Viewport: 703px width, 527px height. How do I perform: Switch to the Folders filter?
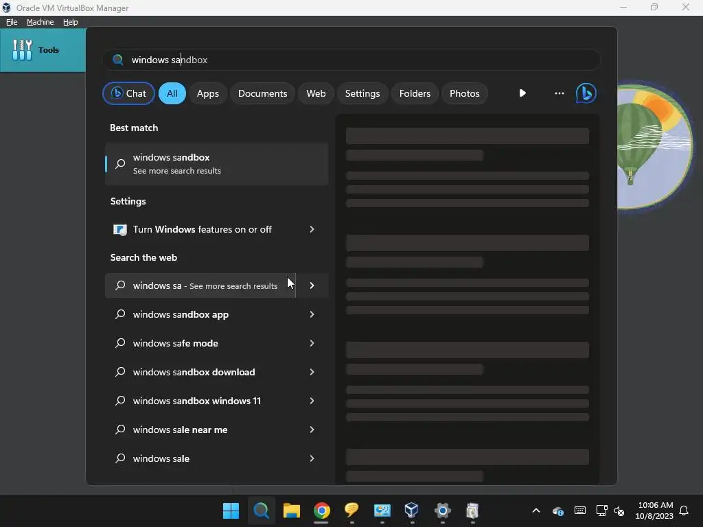pos(415,93)
